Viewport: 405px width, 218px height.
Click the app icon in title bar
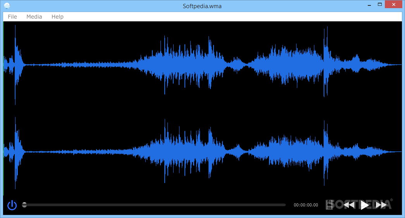click(7, 6)
